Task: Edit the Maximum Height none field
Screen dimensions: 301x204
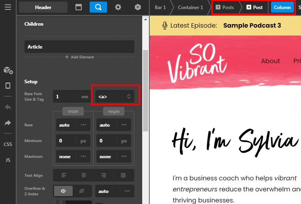Action: (107, 156)
